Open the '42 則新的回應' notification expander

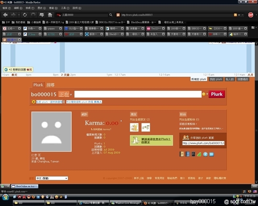click(18, 70)
